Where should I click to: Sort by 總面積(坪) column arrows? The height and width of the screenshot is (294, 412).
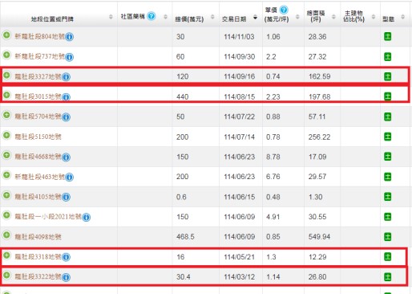[x=333, y=17]
